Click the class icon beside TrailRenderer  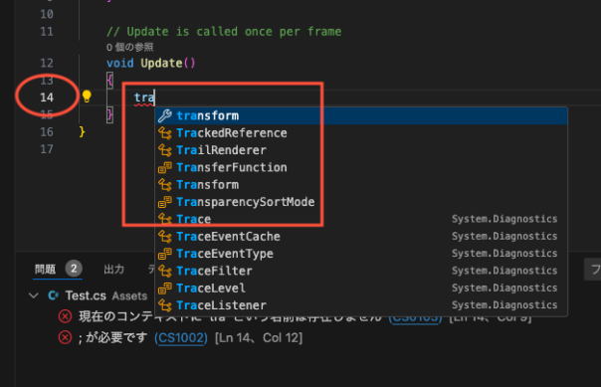tap(165, 150)
